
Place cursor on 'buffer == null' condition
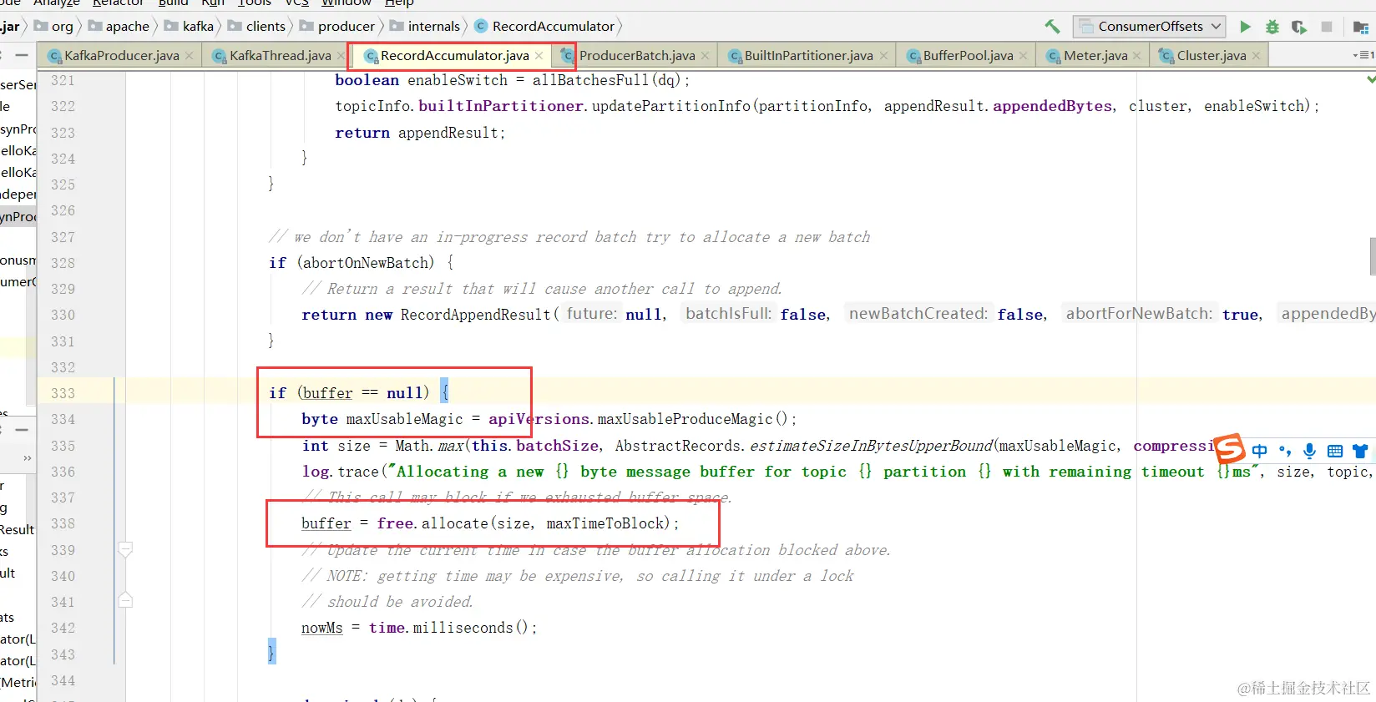tap(363, 393)
